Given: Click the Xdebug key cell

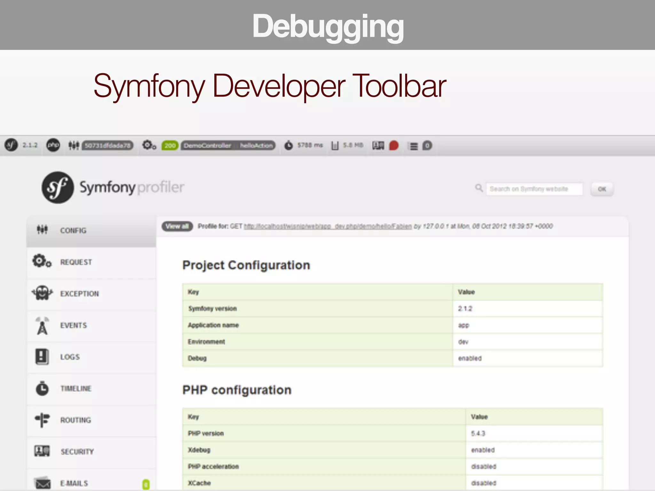Looking at the screenshot, I should point(324,450).
